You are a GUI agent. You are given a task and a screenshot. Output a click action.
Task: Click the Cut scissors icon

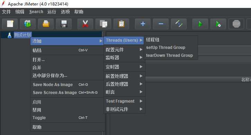[x=85, y=24]
